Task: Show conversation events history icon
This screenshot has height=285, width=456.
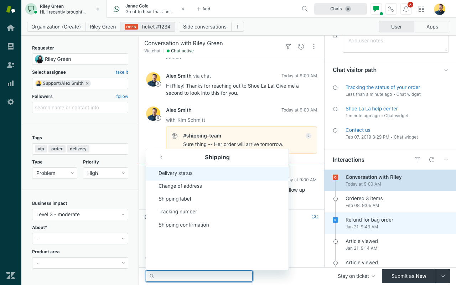Action: tap(301, 47)
